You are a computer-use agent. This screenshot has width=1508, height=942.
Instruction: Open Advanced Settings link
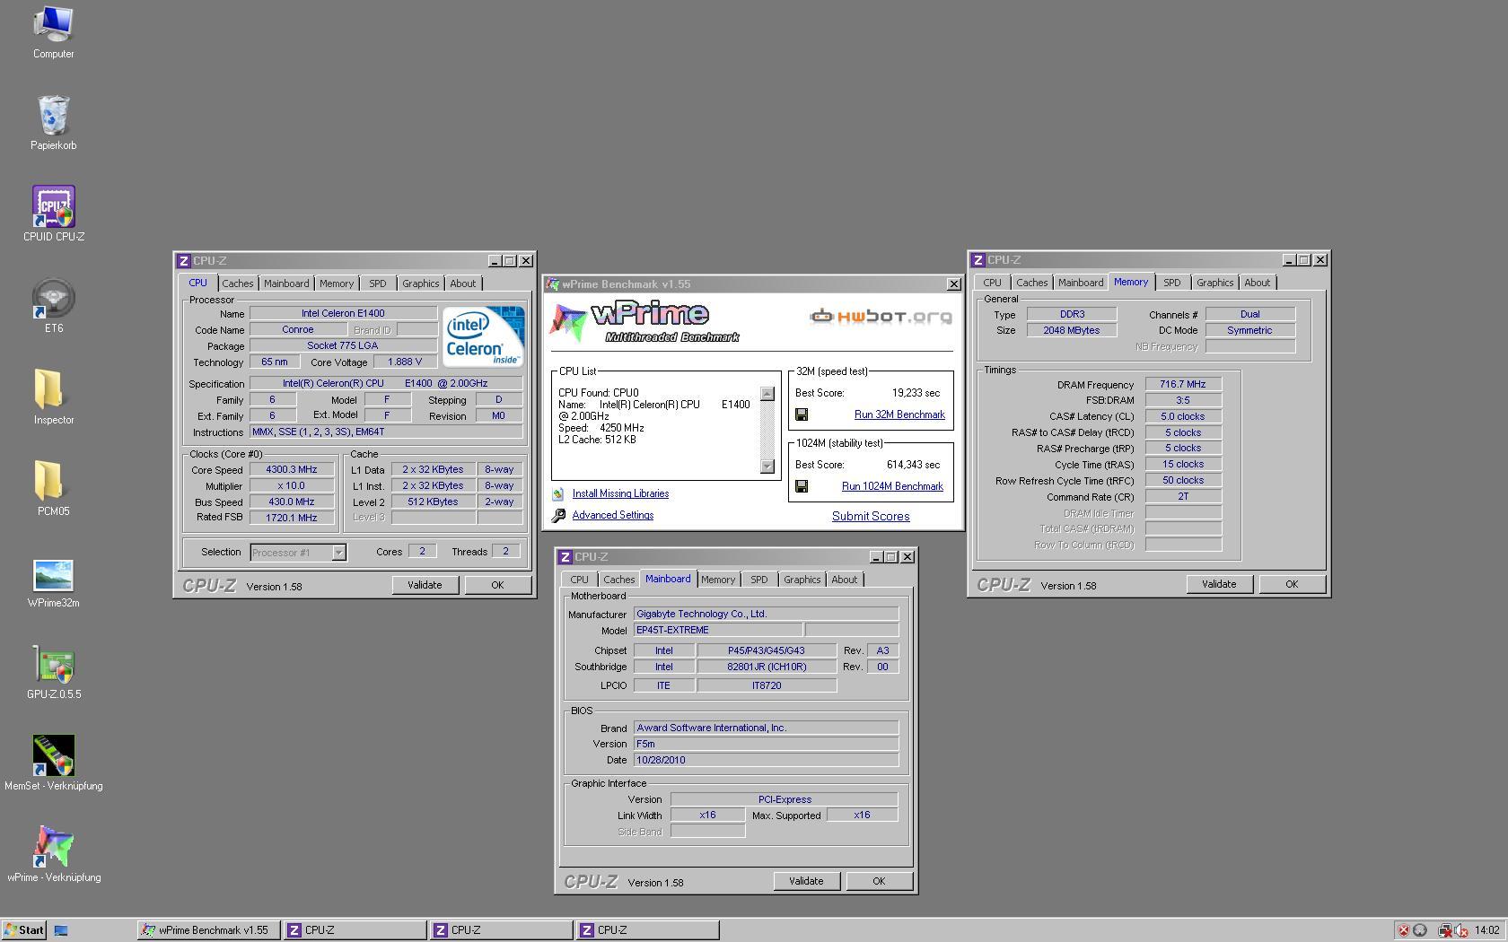[613, 515]
